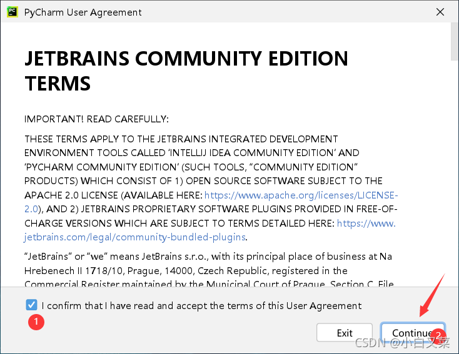
Task: Click the 'IMPORTANT! READ CAREFULLY:' line
Action: click(x=96, y=119)
